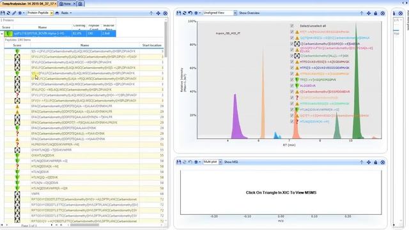Image resolution: width=409 pixels, height=230 pixels.
Task: Open the Protein-Peptide view dropdown
Action: [52, 13]
